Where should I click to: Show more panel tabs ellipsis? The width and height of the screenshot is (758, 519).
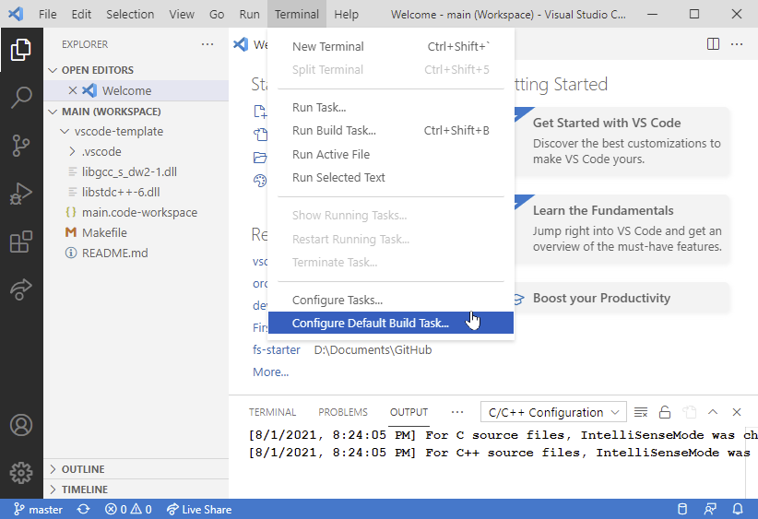456,412
